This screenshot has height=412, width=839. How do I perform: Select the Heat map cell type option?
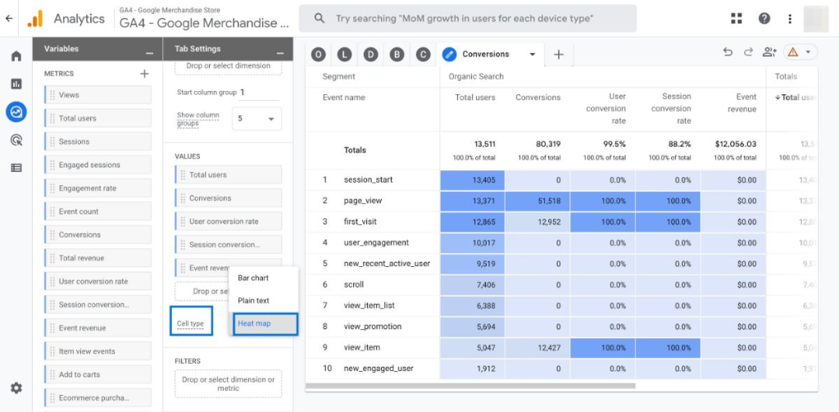[x=264, y=324]
